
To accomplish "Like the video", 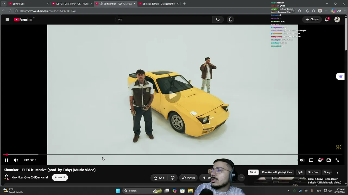I will tap(159, 178).
